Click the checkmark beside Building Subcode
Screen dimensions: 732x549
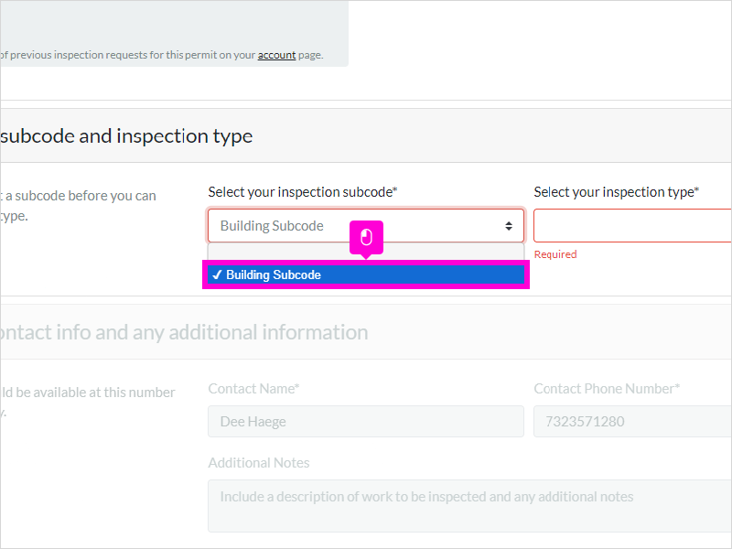[x=217, y=275]
